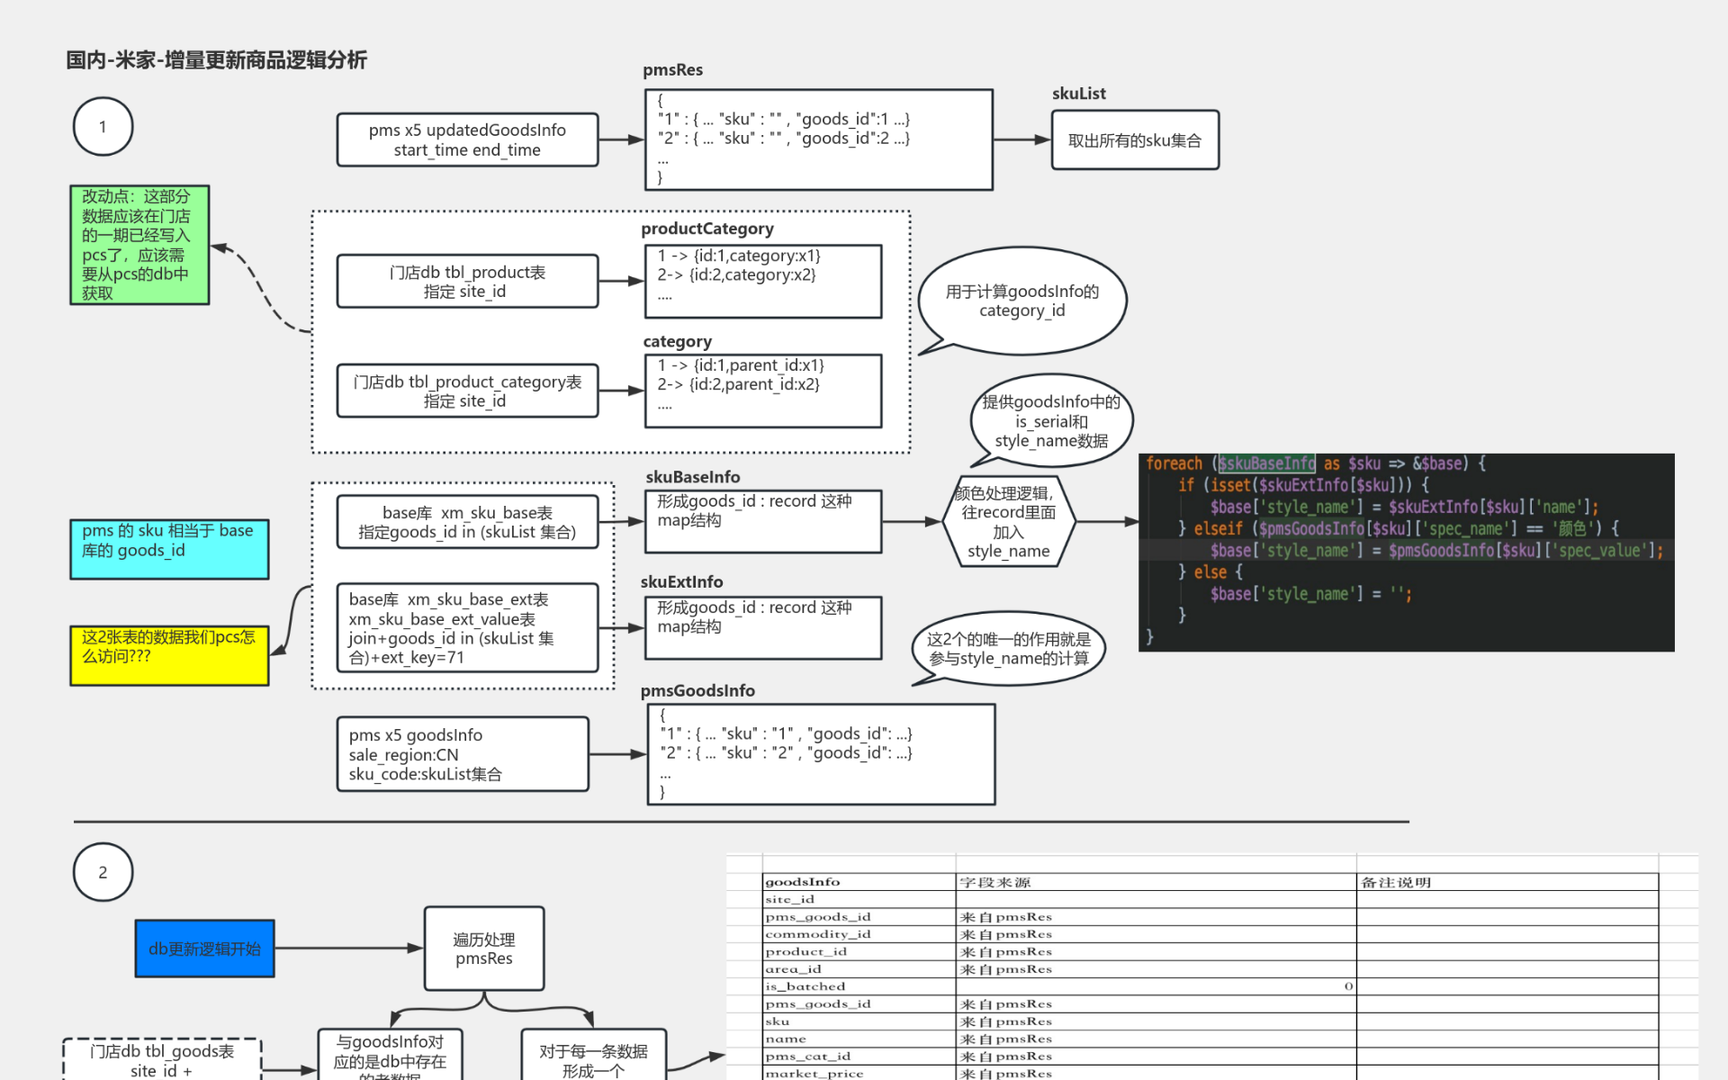Select the cyan pms 的 sku note
Screen dimensions: 1728x1080
tap(169, 548)
